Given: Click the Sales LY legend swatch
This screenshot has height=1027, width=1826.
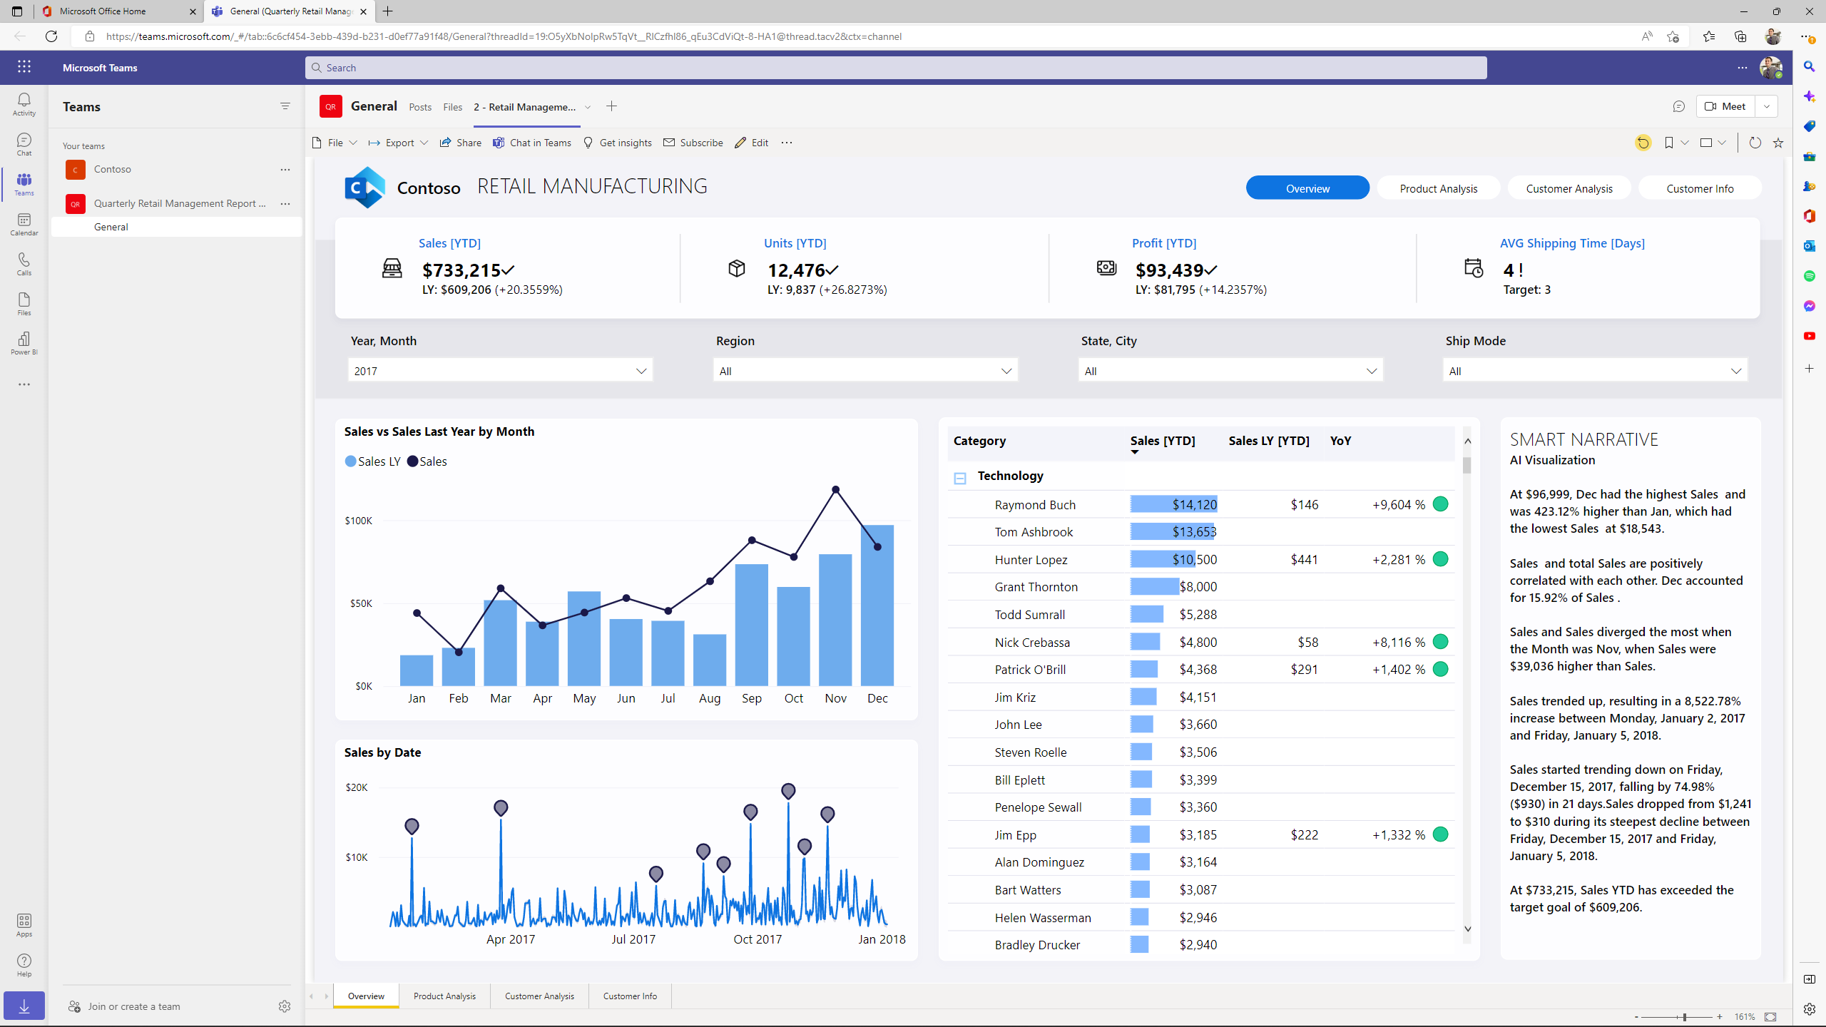Looking at the screenshot, I should click(350, 461).
